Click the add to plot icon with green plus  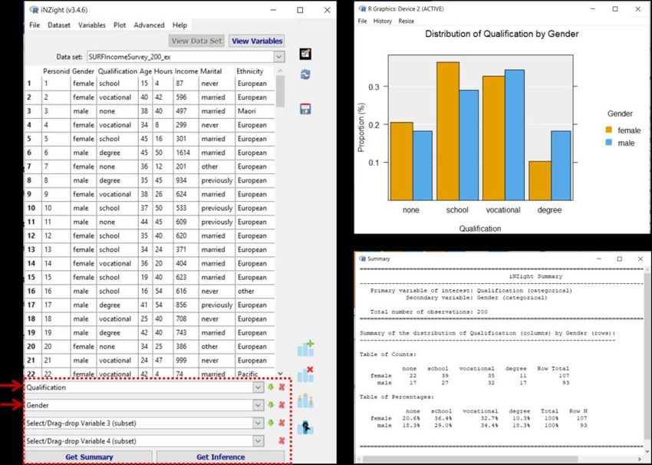tap(305, 348)
